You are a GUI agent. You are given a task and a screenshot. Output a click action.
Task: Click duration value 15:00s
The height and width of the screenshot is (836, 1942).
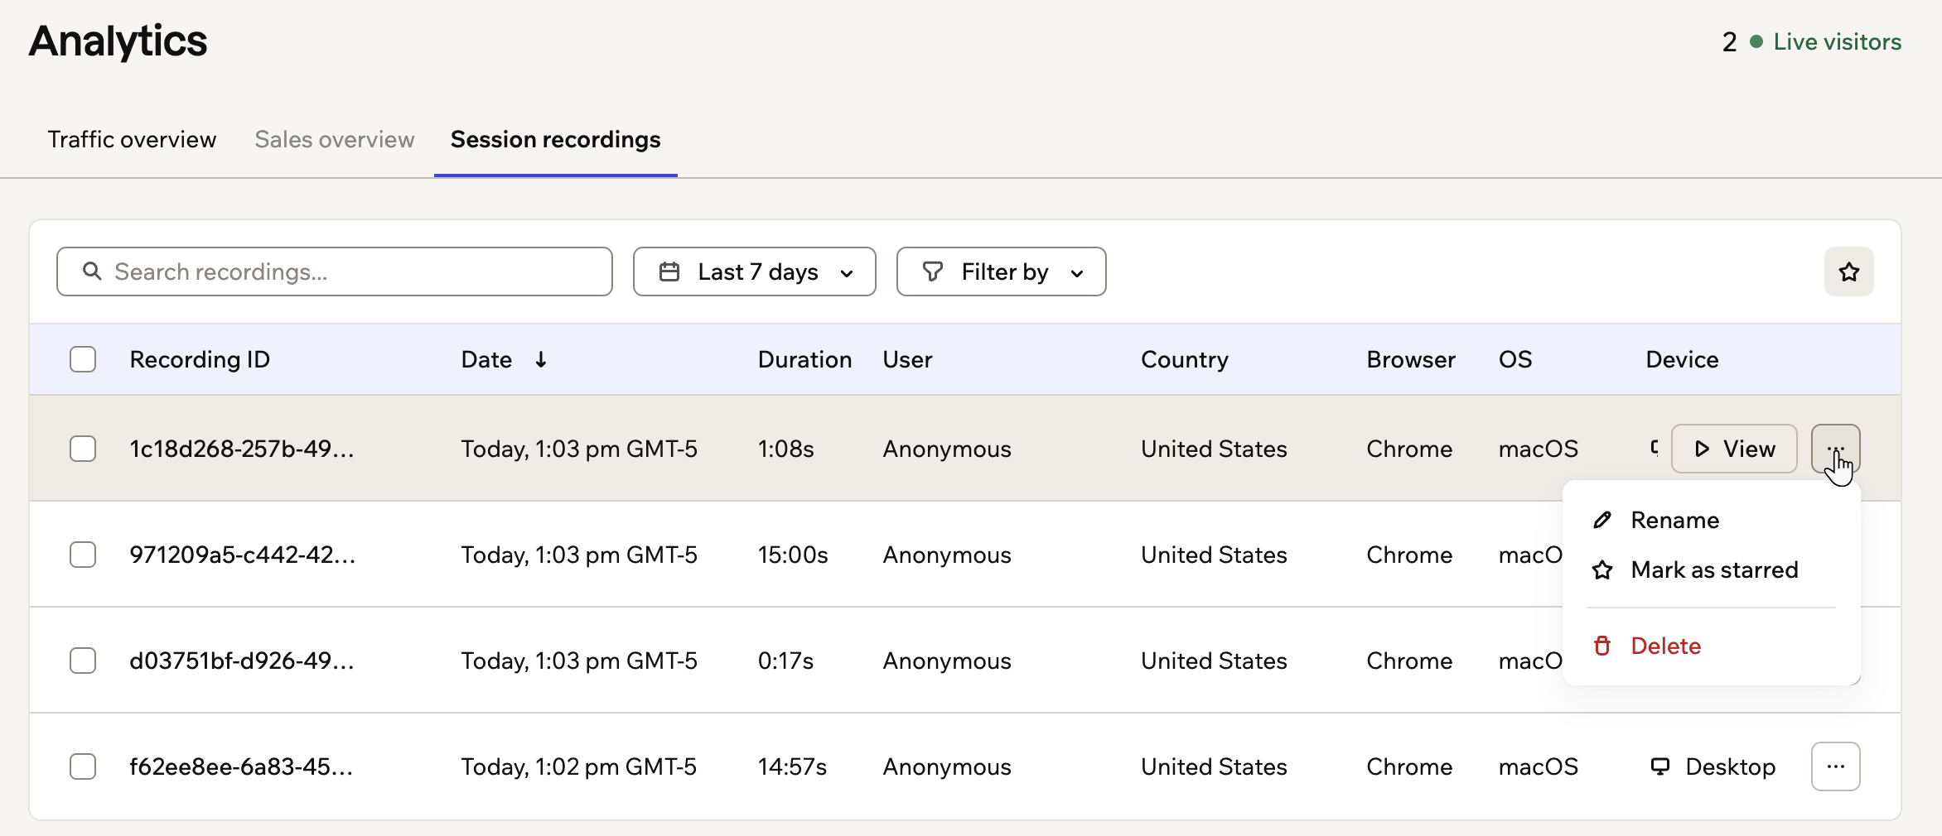click(793, 555)
